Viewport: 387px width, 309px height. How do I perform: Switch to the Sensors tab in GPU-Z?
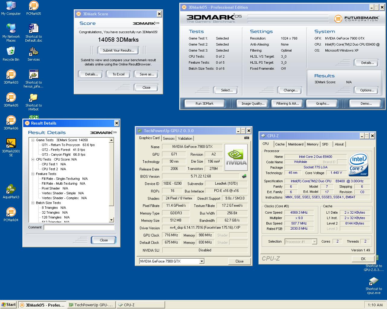pyautogui.click(x=169, y=139)
